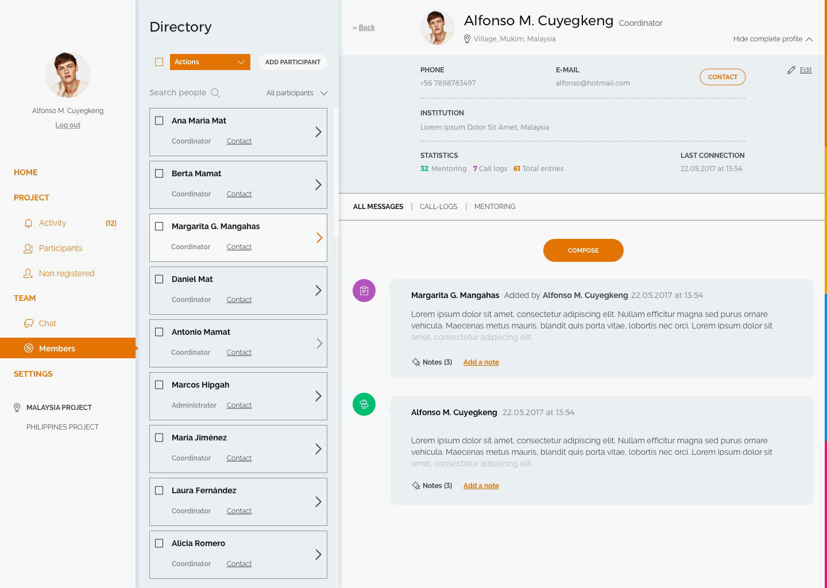Click Contact link for Ana Maria Mat
This screenshot has width=827, height=588.
239,141
